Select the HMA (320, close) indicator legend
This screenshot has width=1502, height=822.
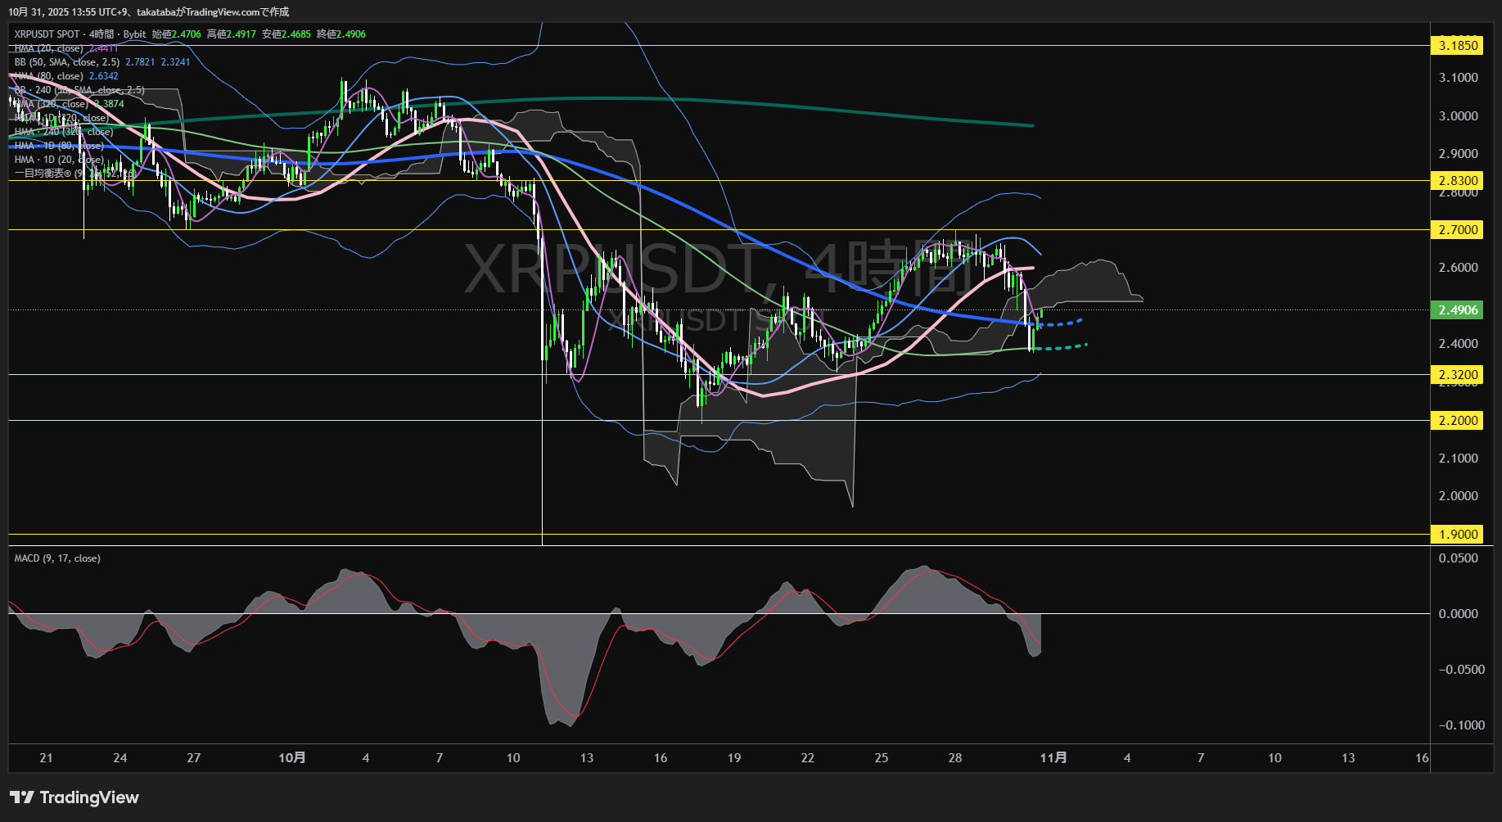(51, 103)
